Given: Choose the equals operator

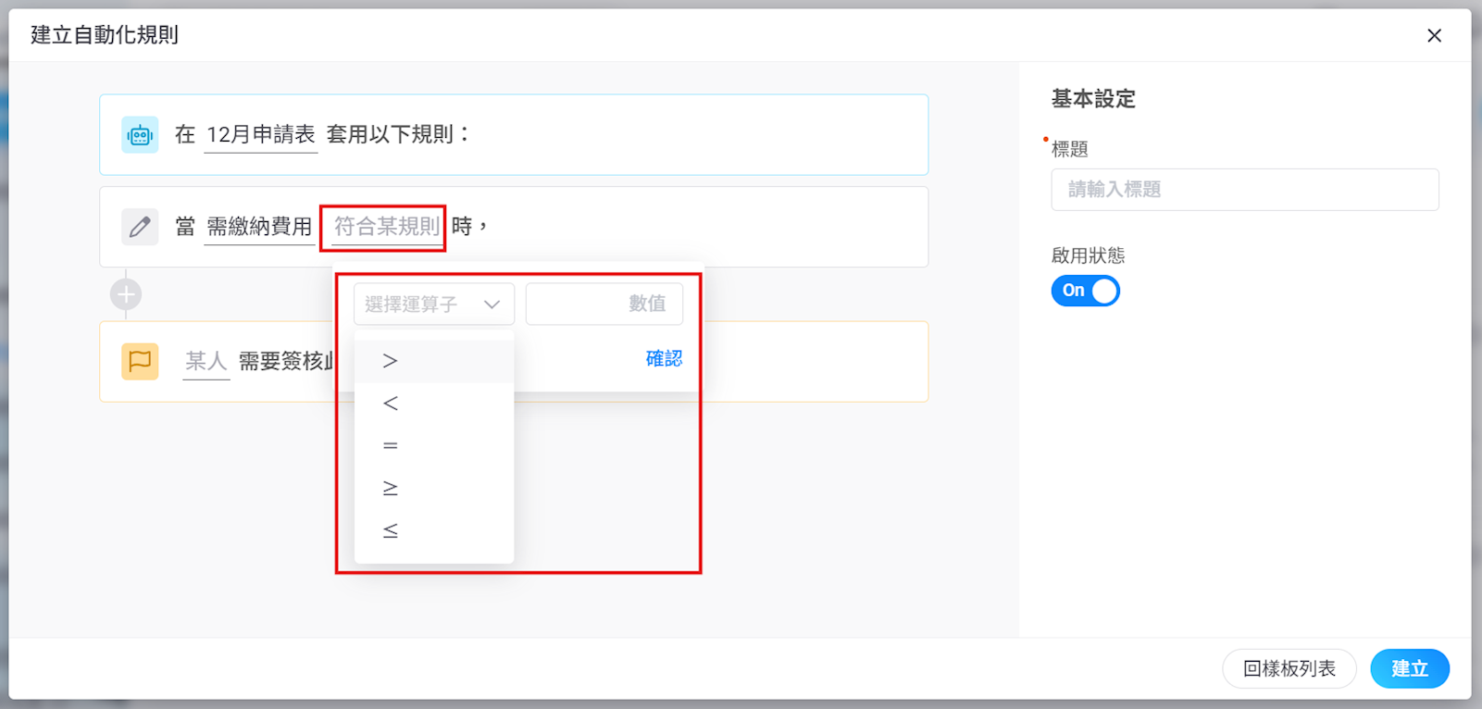Looking at the screenshot, I should [x=390, y=446].
